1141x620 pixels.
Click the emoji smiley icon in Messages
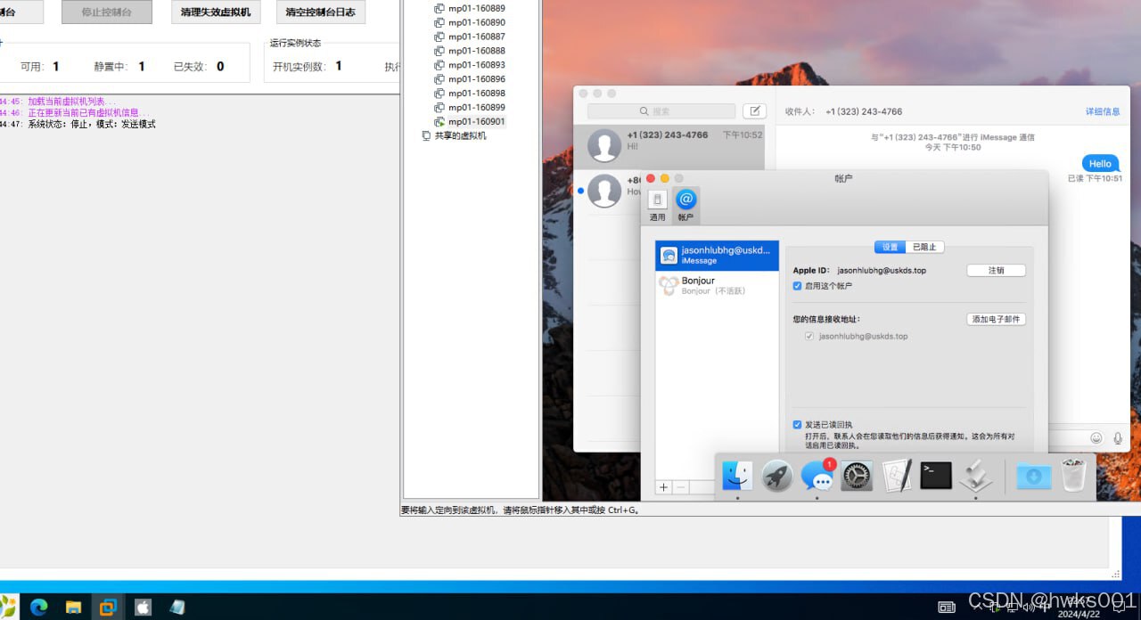(x=1096, y=437)
